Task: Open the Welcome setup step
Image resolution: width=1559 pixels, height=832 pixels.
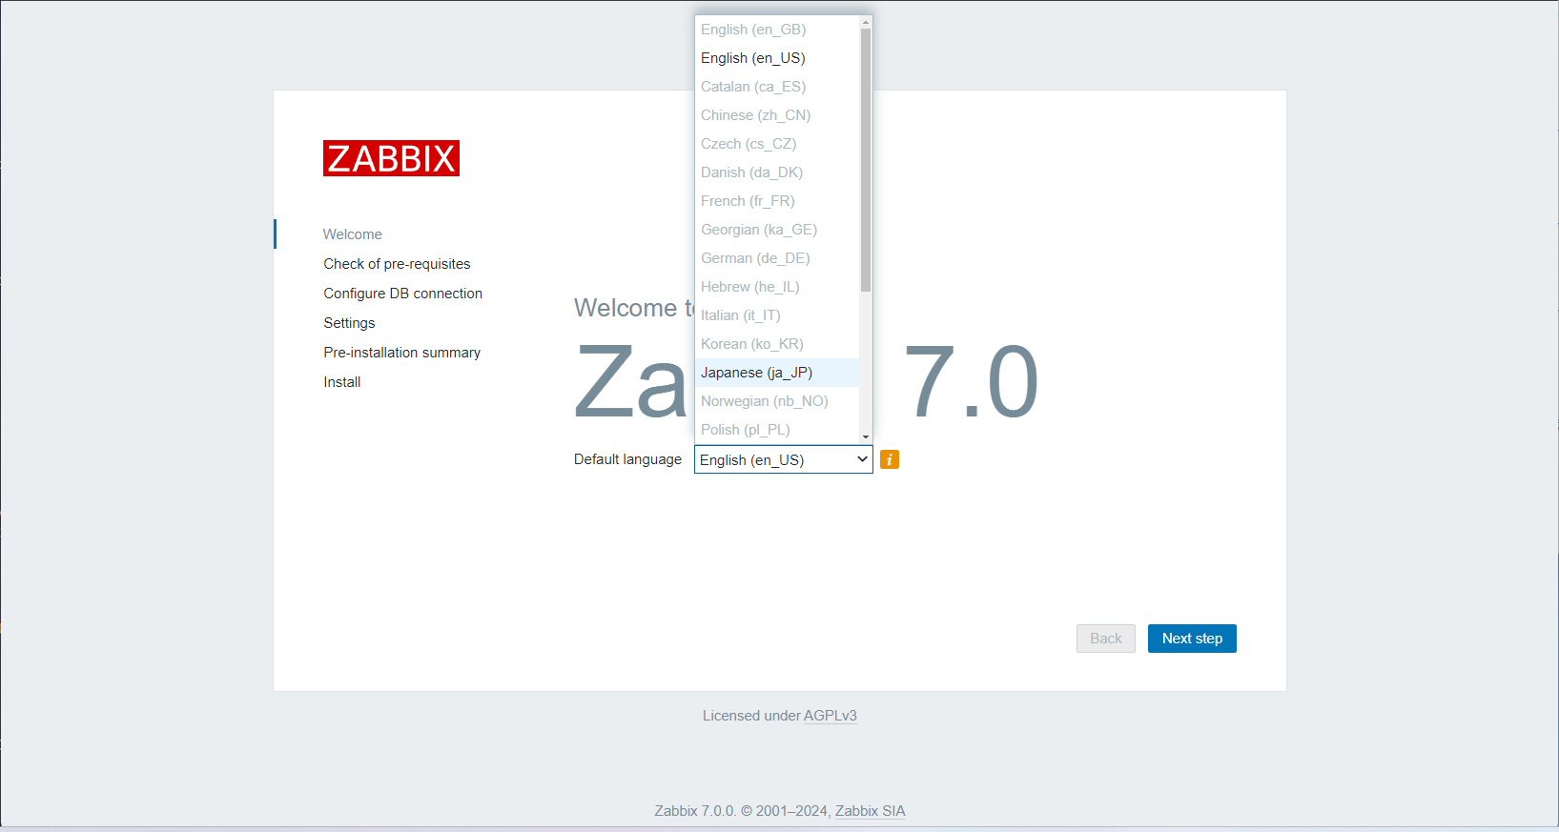Action: click(x=352, y=234)
